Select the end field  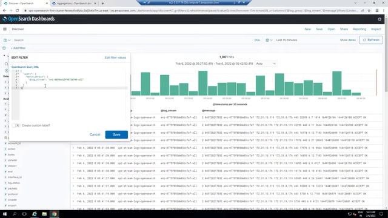click(x=10, y=171)
